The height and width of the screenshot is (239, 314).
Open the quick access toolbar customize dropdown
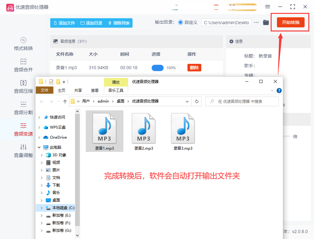[64, 82]
